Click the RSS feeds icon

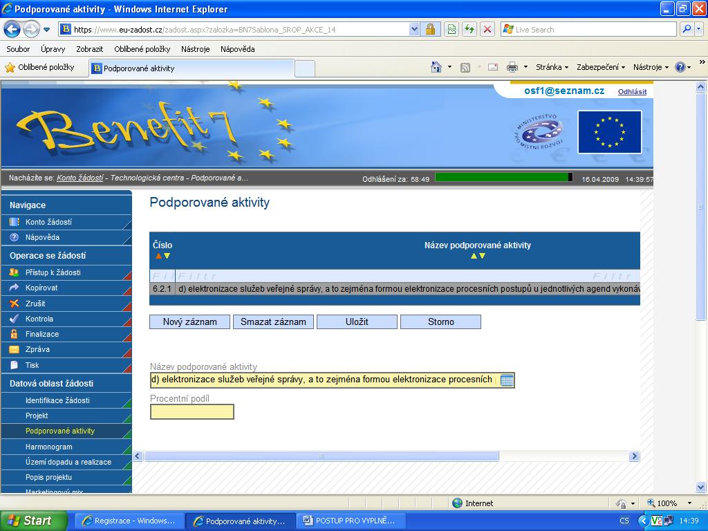465,67
